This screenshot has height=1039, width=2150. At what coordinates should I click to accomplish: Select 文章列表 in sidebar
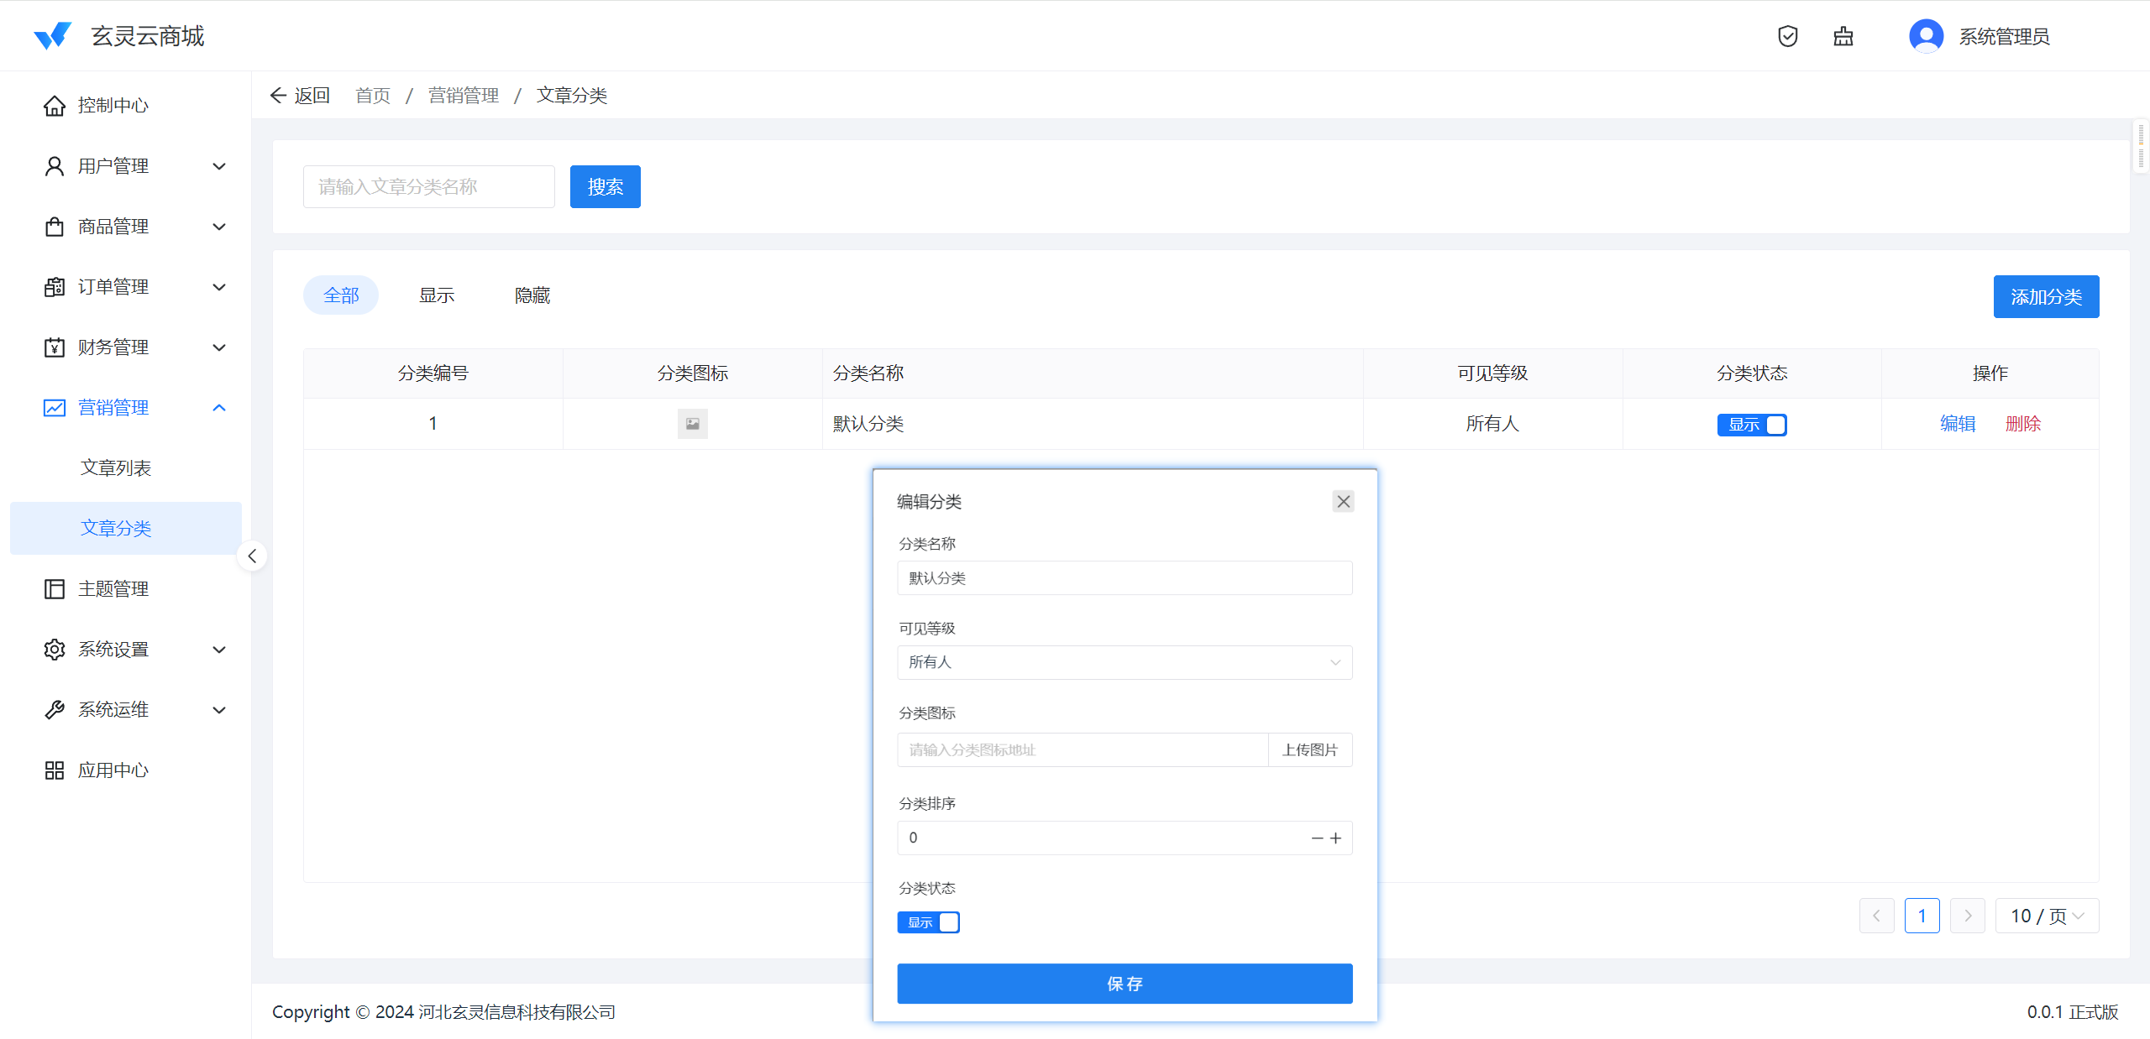[x=116, y=468]
